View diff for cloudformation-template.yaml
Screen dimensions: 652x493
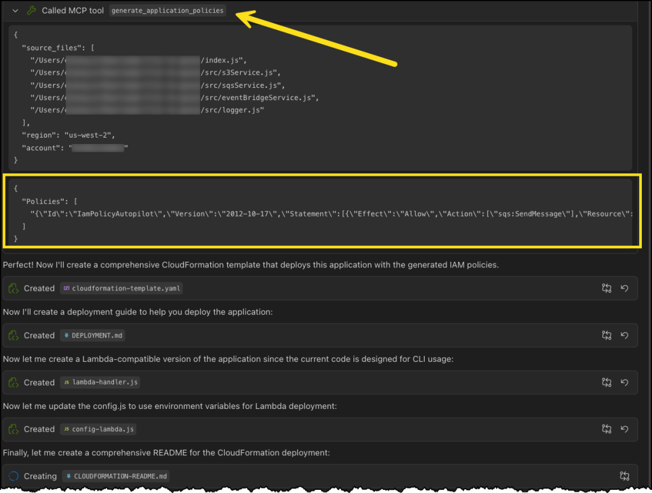click(606, 288)
